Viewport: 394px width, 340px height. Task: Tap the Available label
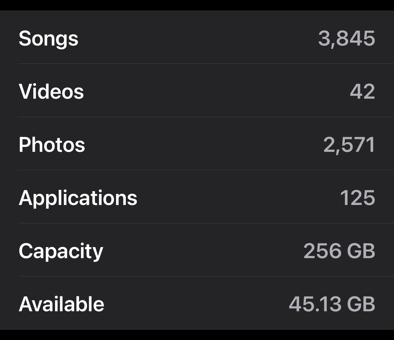[x=61, y=304]
